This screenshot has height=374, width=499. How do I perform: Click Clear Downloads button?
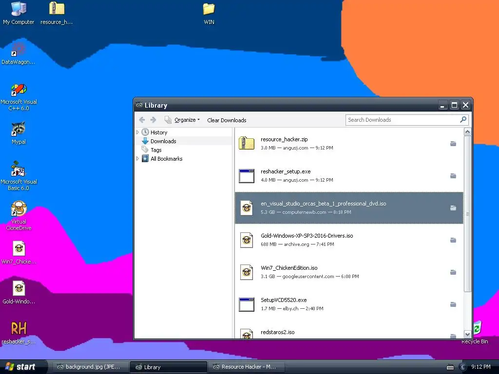click(227, 120)
